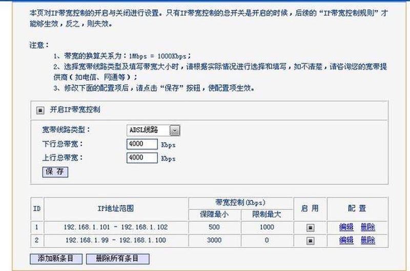Click the 添加新条目 button
The width and height of the screenshot is (410, 271).
56,259
